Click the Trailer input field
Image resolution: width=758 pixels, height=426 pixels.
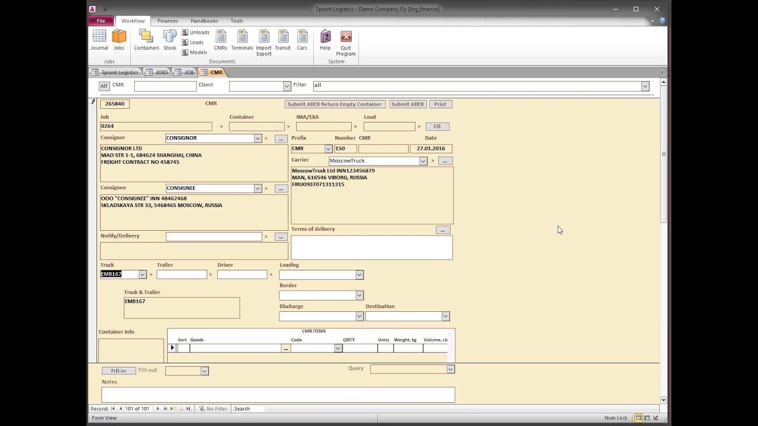tap(182, 275)
